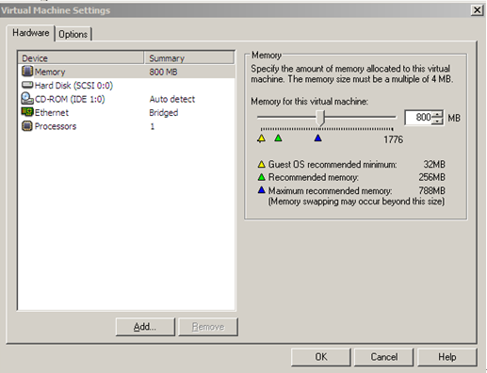Image resolution: width=487 pixels, height=373 pixels.
Task: Click the yellow triangle marker under the slider
Action: tap(261, 138)
